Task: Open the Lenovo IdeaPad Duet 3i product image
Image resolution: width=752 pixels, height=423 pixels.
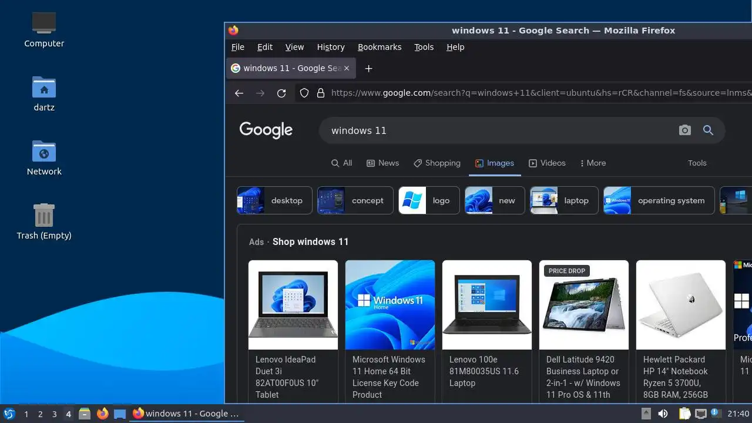Action: coord(293,305)
